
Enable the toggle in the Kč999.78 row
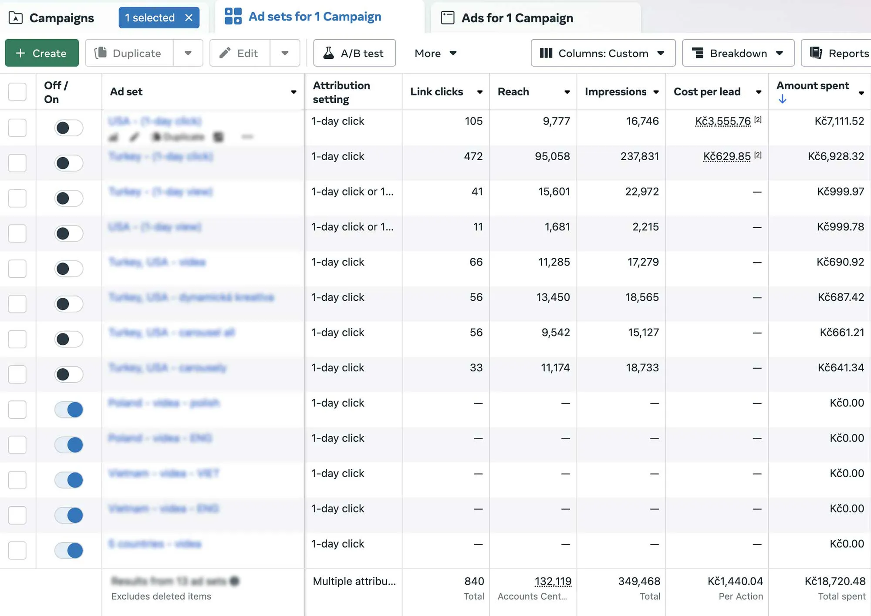(69, 234)
